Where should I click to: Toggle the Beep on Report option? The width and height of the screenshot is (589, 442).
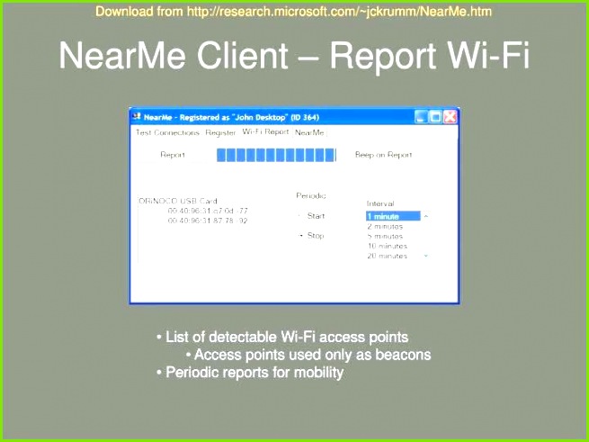point(383,155)
